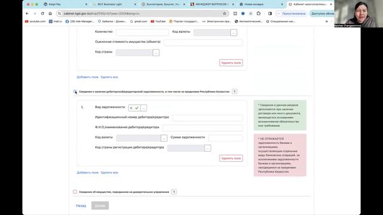Screen dimensions: 383x215
Task: Open the Вид задолженности selector button
Action: (144, 108)
